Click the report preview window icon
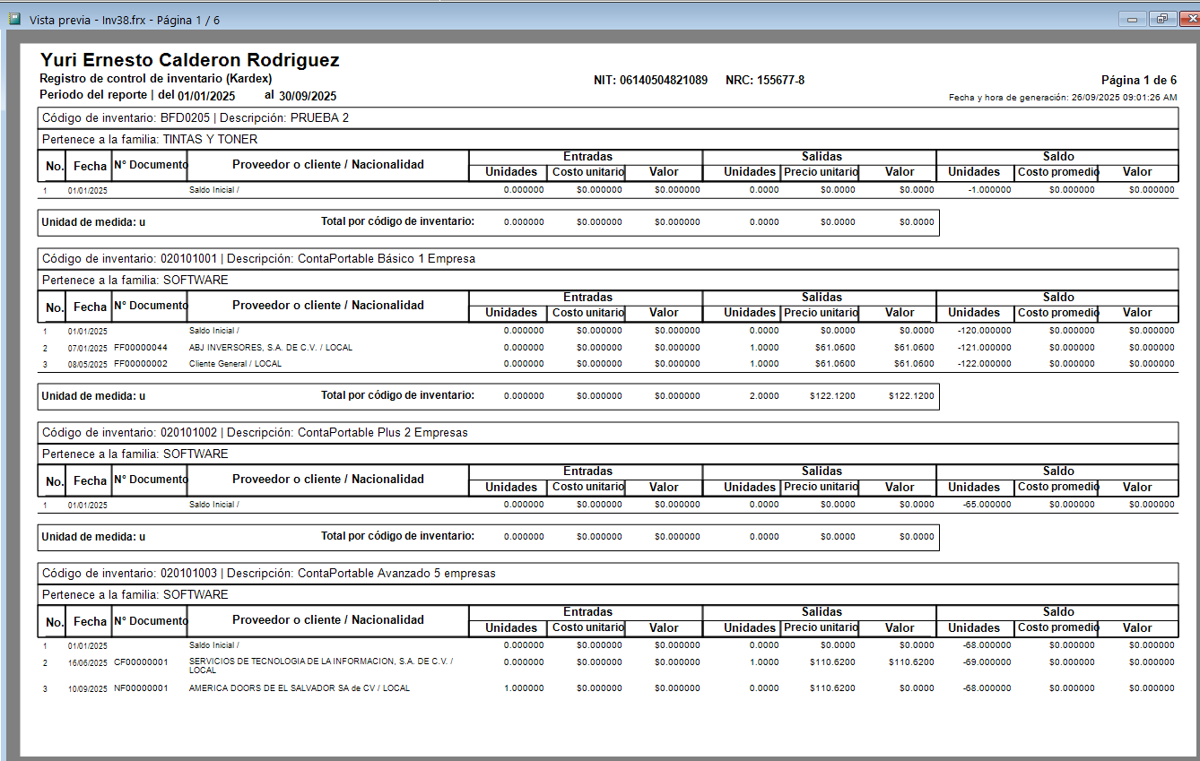 pos(14,19)
